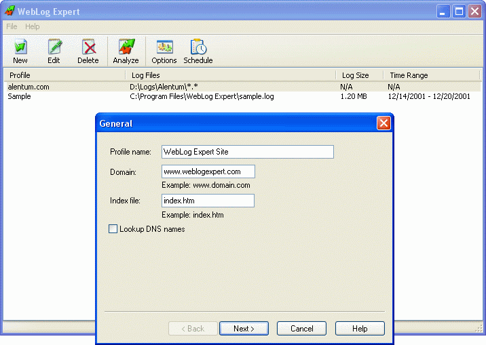
Task: Click the D:\Logs\Alentum\*.* log path cell
Action: pos(164,87)
